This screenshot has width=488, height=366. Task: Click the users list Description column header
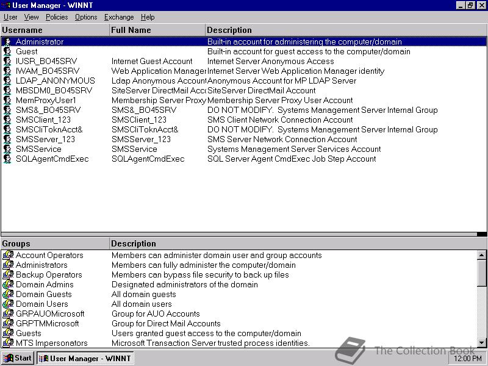point(346,30)
